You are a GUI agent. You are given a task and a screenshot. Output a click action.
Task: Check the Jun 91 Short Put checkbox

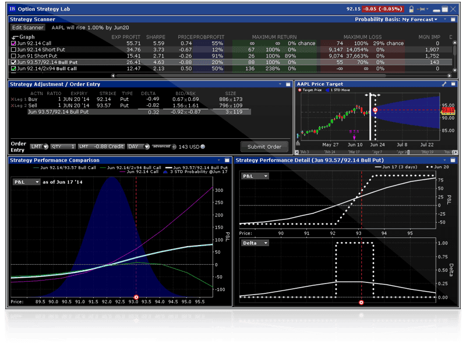pyautogui.click(x=13, y=55)
